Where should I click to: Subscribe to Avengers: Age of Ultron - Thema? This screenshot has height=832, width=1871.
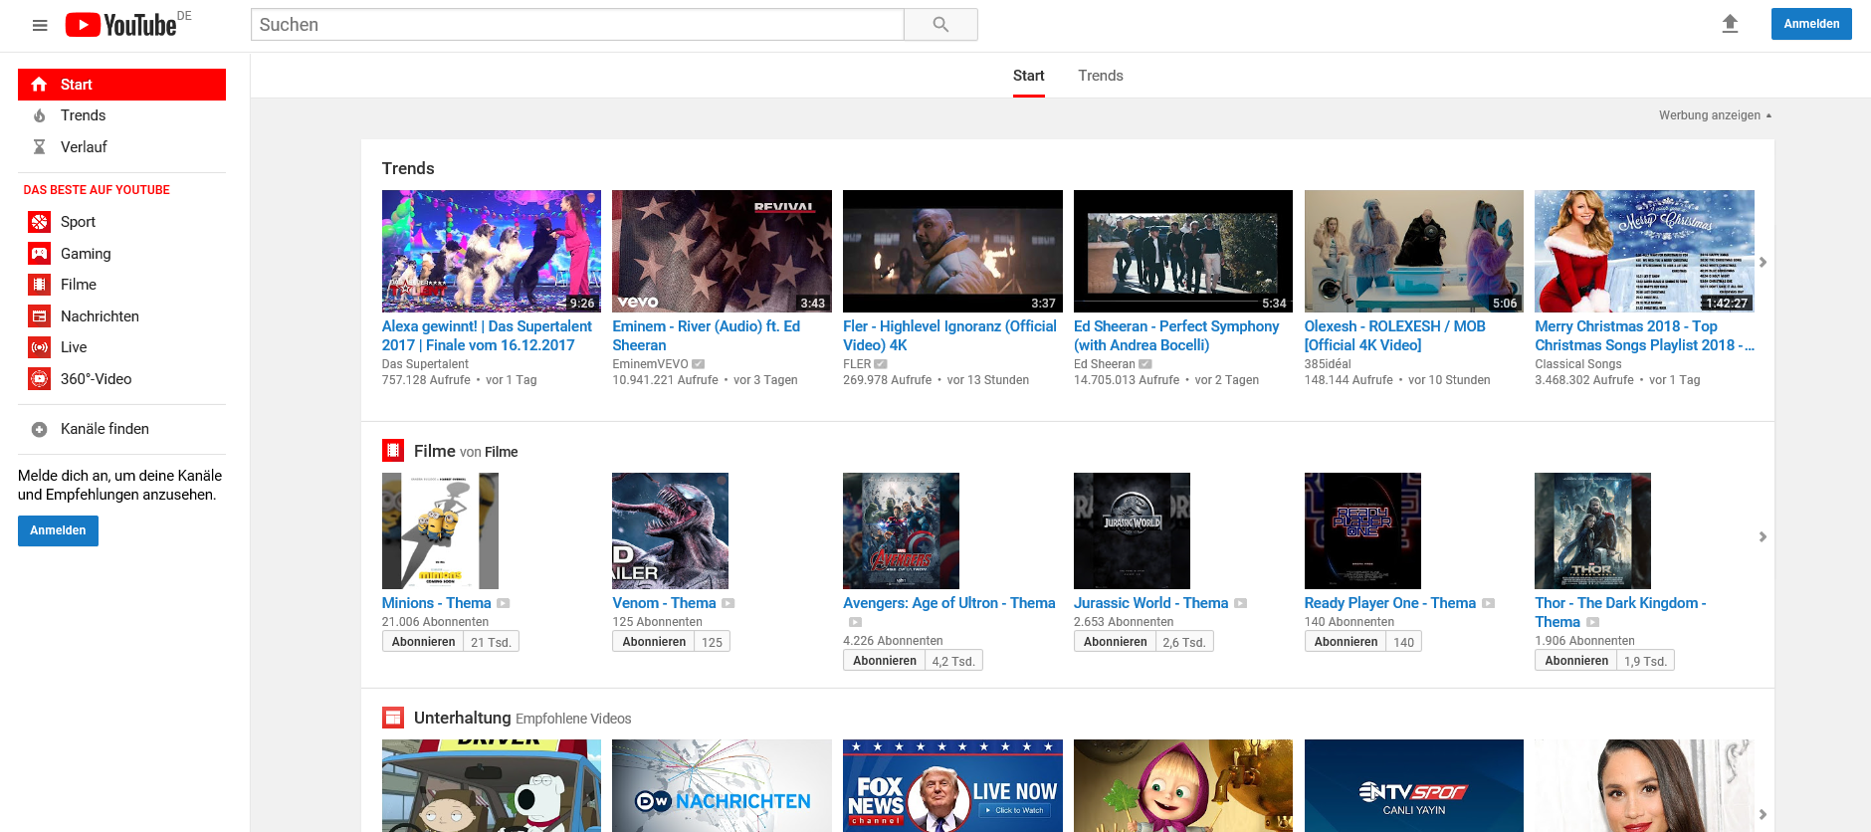click(x=885, y=661)
